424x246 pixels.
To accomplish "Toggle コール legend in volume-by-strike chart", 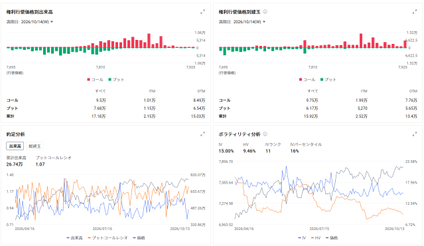I will coord(95,80).
